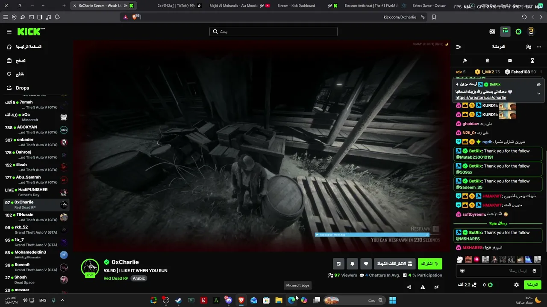Click the Kick search box

273,32
